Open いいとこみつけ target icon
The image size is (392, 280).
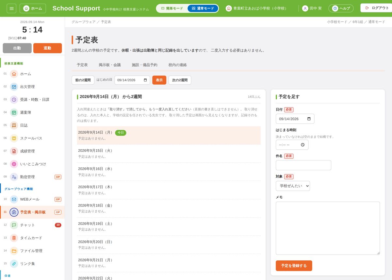click(x=14, y=164)
